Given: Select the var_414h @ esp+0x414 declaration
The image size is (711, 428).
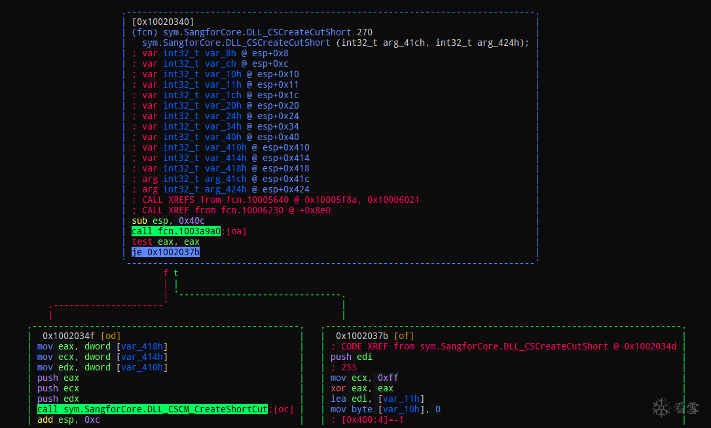Looking at the screenshot, I should tap(221, 157).
